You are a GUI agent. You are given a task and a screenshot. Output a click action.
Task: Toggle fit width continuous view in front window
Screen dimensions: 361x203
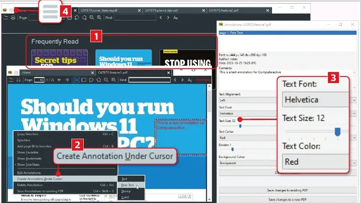point(76,80)
